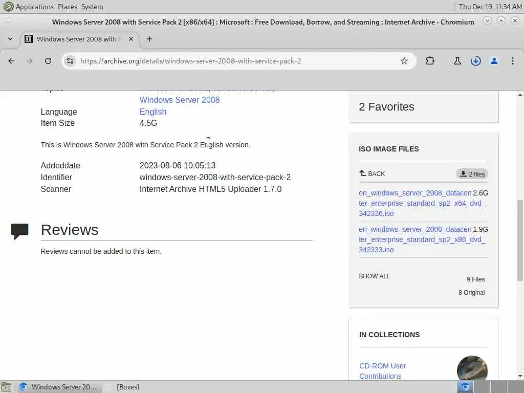524x393 pixels.
Task: Click the Chromium icon in workspace switcher
Action: coord(465,387)
